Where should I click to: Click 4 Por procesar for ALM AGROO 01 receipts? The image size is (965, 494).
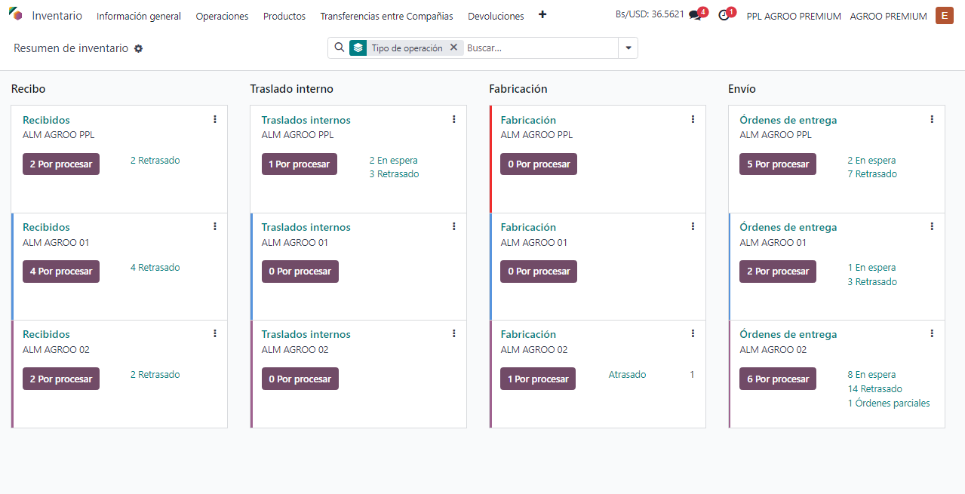click(x=61, y=272)
